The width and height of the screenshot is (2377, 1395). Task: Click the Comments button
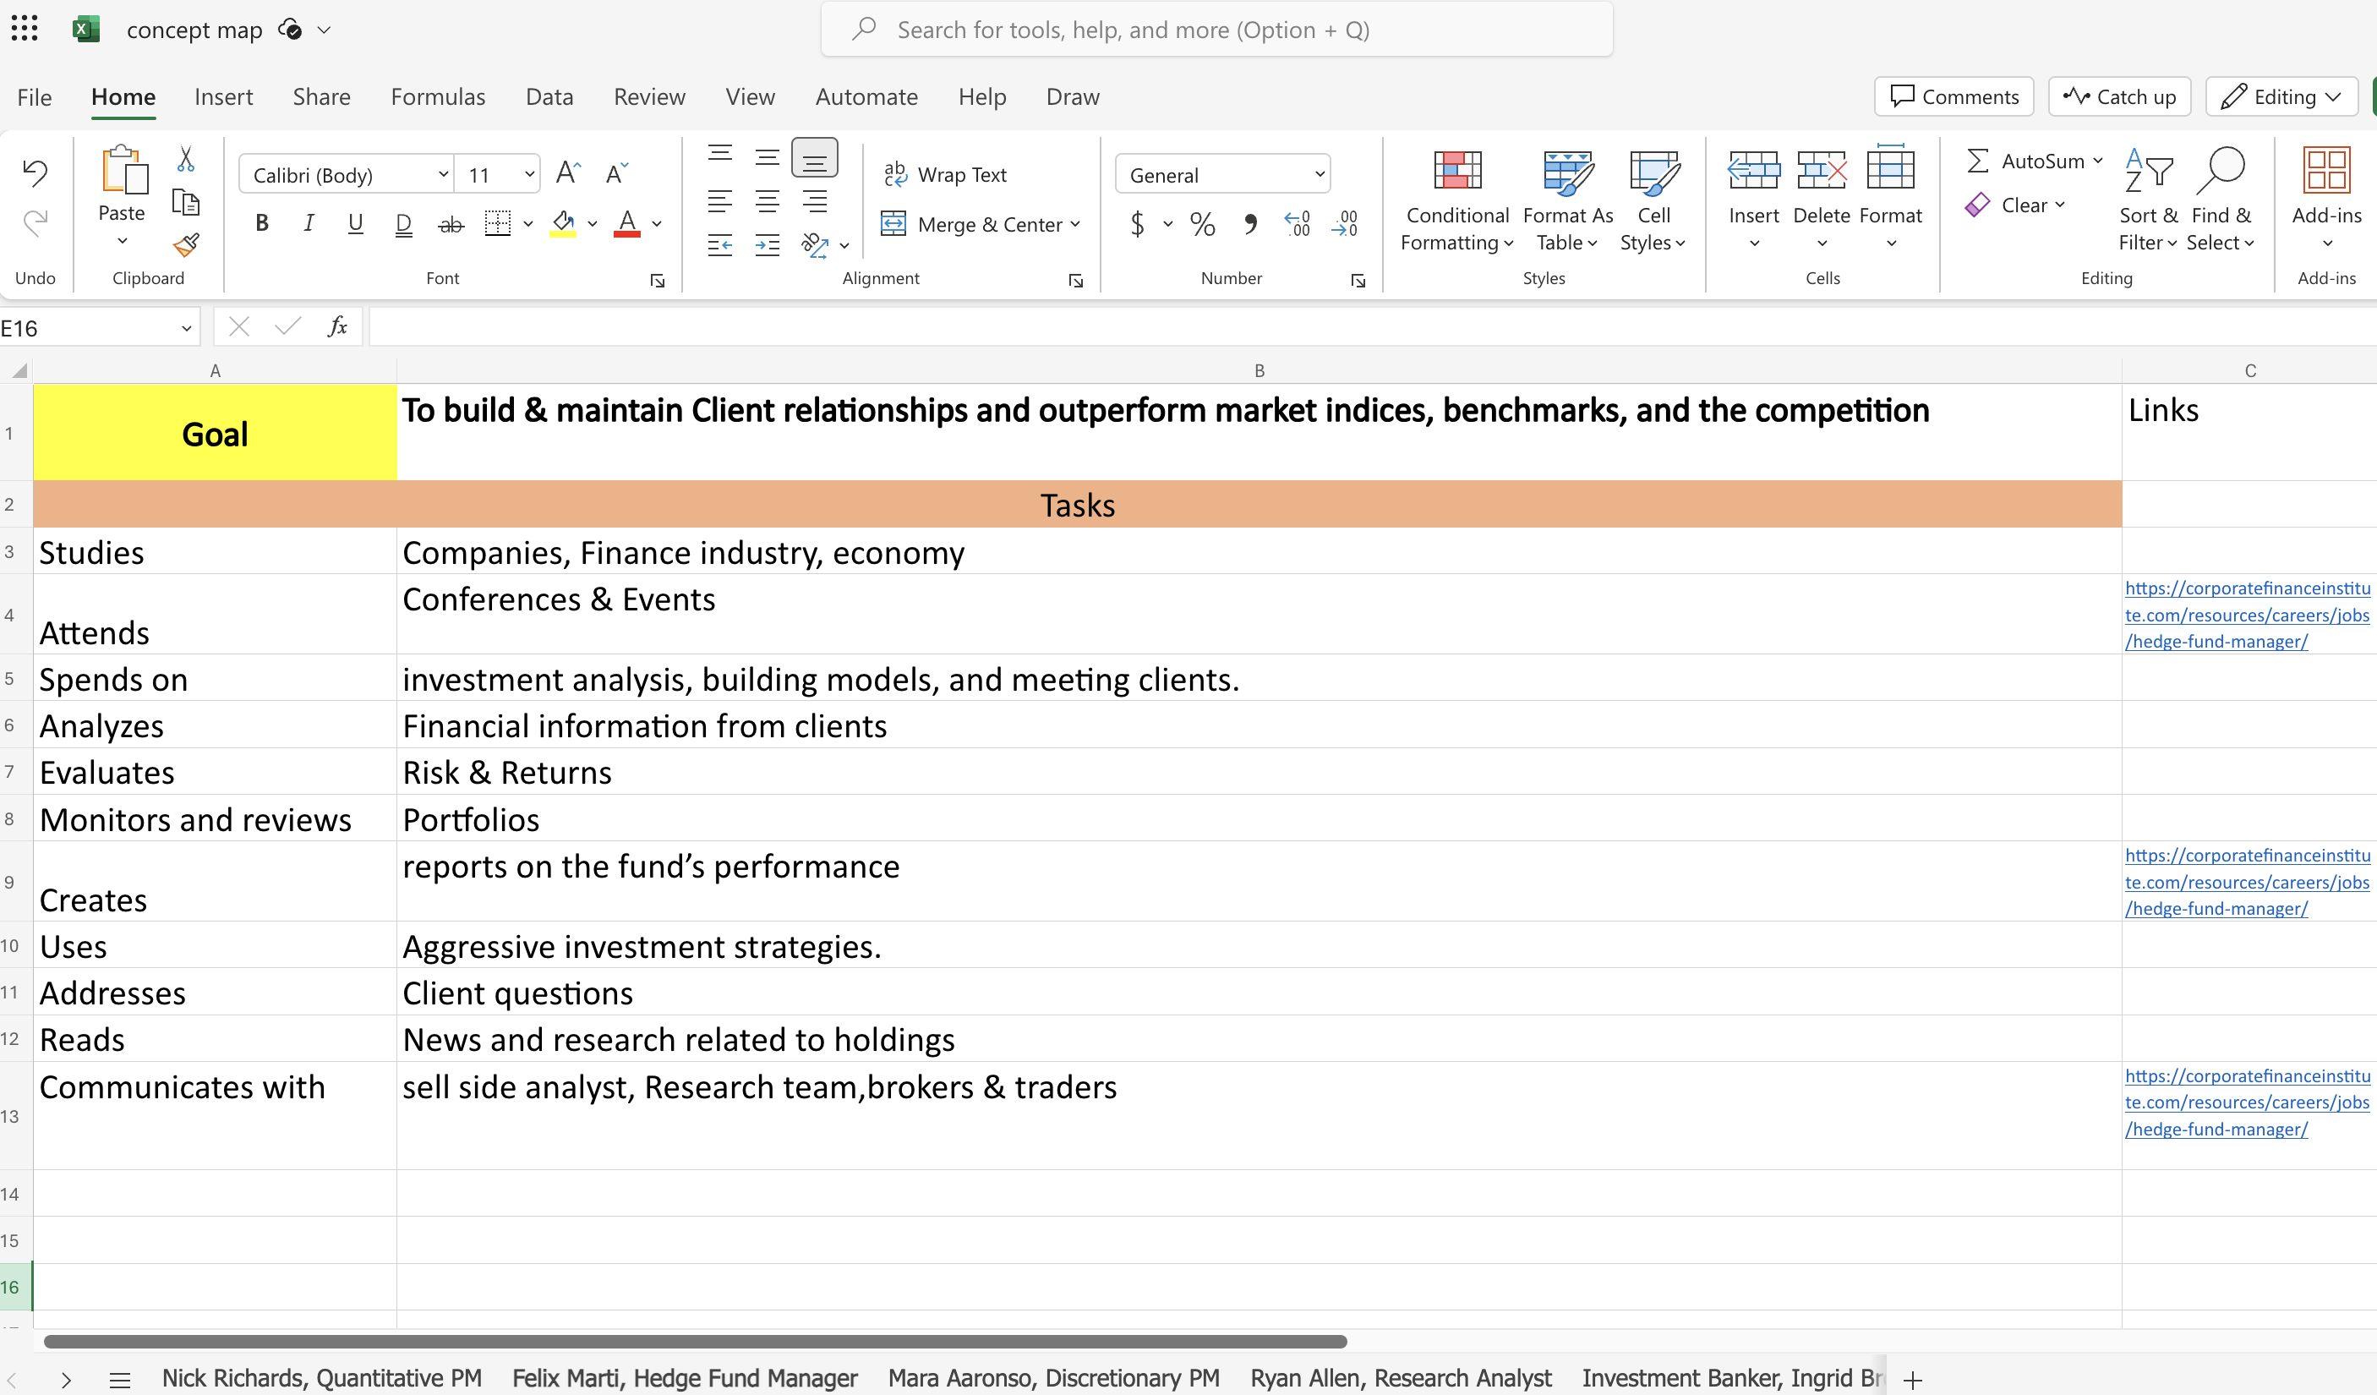(1954, 96)
